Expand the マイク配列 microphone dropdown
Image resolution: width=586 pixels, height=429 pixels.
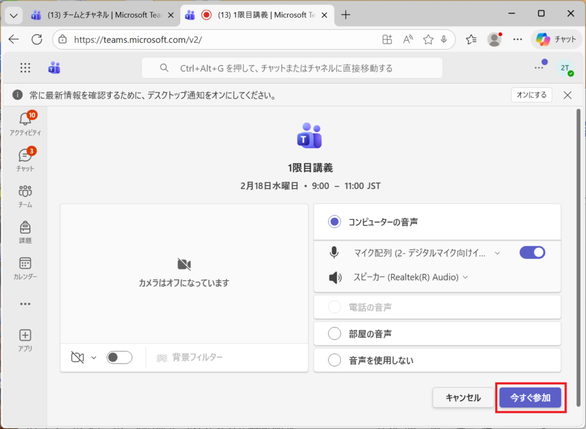497,253
